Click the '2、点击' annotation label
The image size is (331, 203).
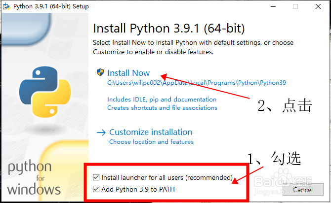(285, 105)
